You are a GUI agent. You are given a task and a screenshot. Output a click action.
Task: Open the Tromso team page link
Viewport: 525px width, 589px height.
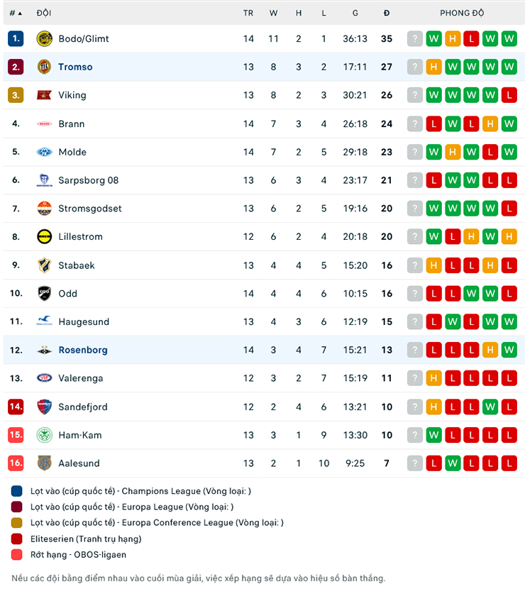pos(74,67)
